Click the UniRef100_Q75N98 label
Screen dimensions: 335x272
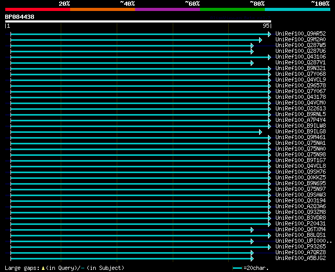point(300,155)
